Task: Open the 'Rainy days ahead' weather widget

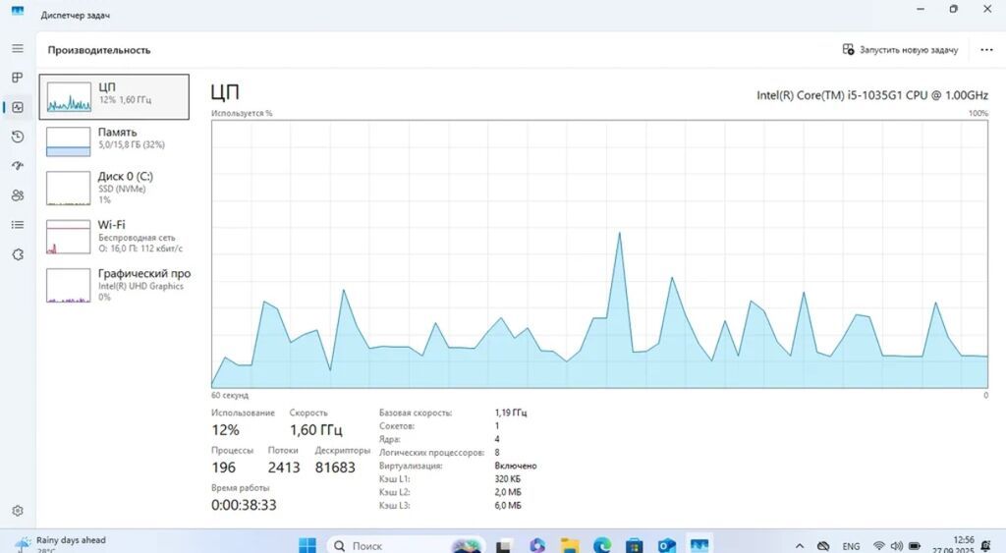Action: click(60, 544)
